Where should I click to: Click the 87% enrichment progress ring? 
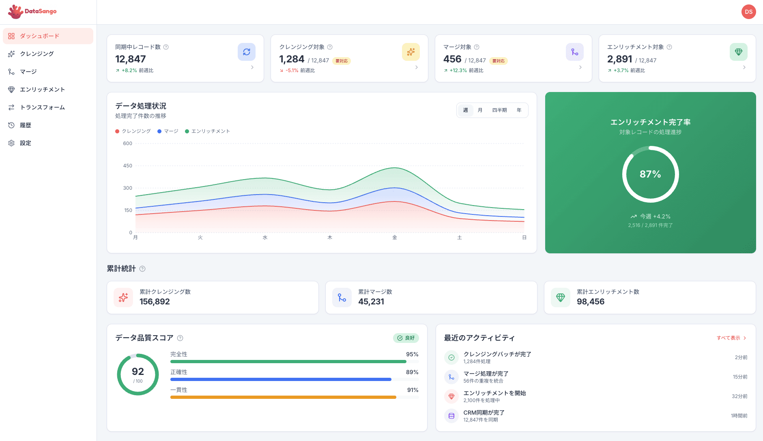tap(651, 174)
